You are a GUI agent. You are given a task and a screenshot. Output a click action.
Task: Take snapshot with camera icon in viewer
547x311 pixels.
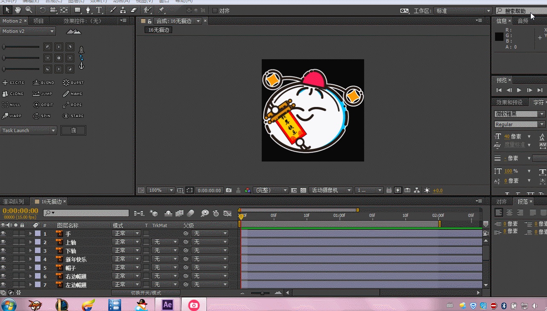tap(229, 190)
